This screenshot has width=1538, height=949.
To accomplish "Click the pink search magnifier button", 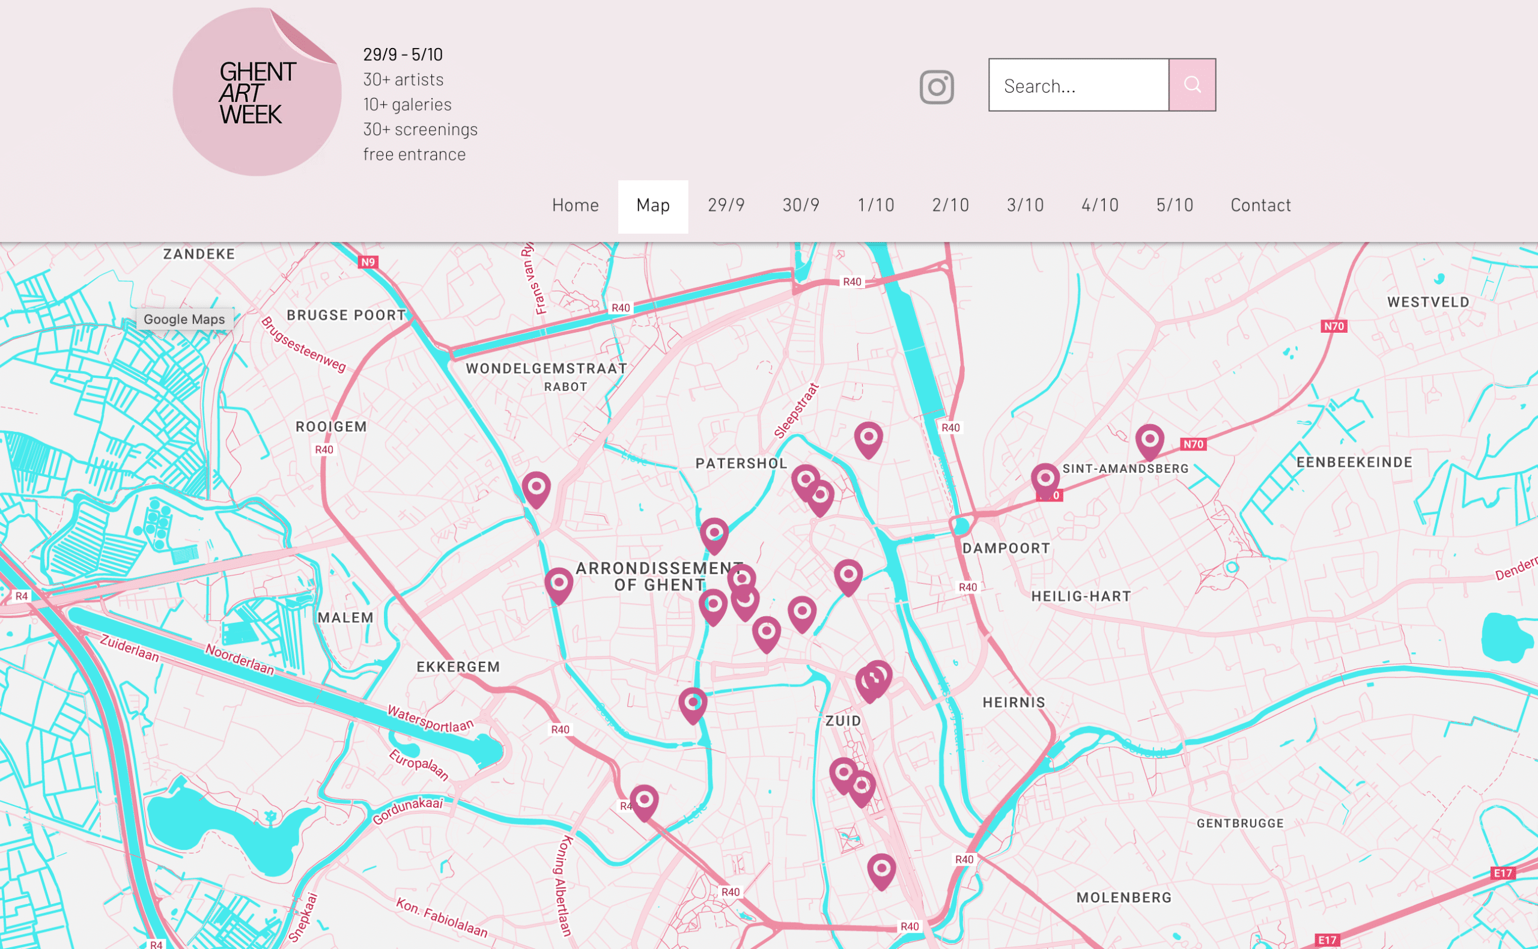I will tap(1192, 85).
